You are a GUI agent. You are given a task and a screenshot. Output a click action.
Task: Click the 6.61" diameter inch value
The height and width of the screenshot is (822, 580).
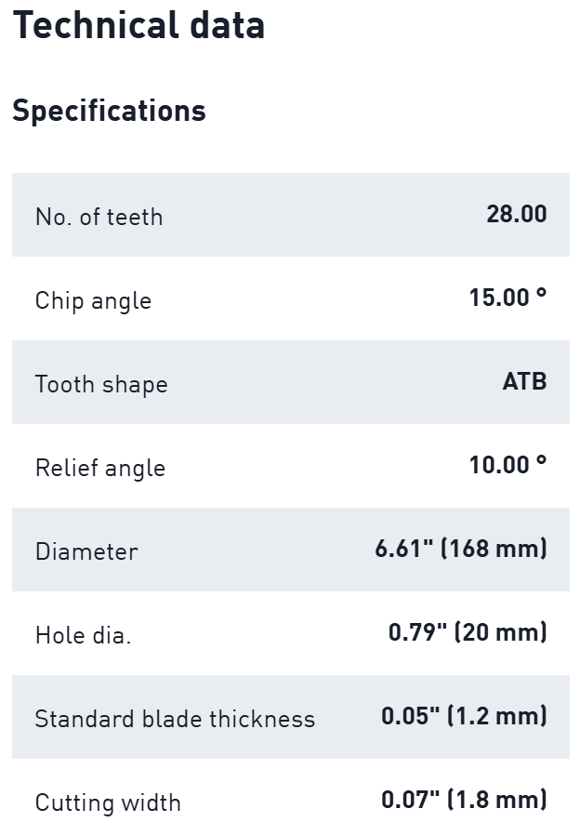point(404,549)
